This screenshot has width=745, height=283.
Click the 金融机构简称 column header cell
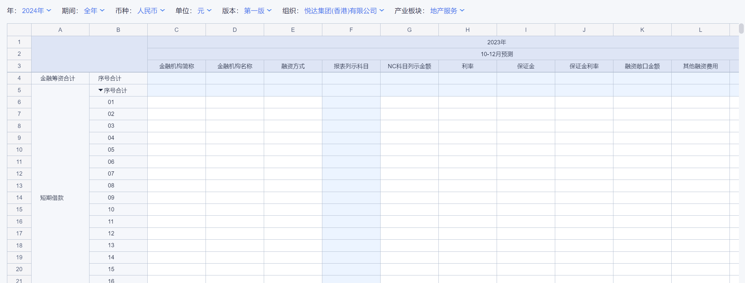[x=176, y=66]
